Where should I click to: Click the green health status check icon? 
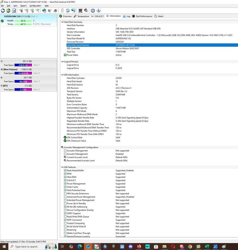pyautogui.click(x=2, y=21)
